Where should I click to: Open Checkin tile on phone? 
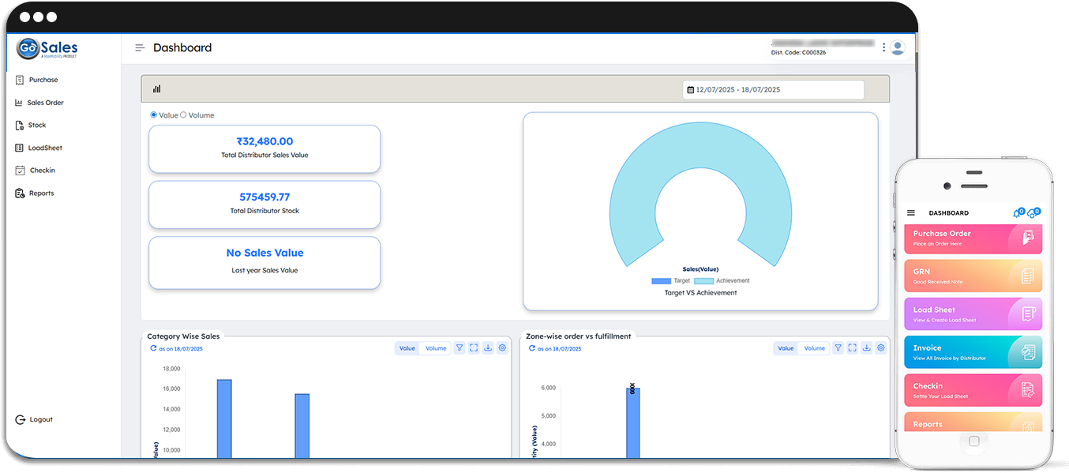point(973,390)
